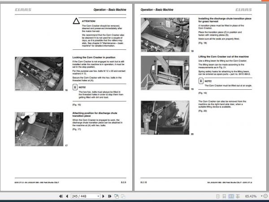Click figure 19 lifting Corn Cracker photo
Image resolution: width=269 pixels, height=202 pixels.
pyautogui.click(x=165, y=73)
